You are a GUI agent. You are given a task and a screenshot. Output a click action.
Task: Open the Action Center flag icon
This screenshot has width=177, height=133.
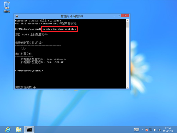tap(146, 130)
